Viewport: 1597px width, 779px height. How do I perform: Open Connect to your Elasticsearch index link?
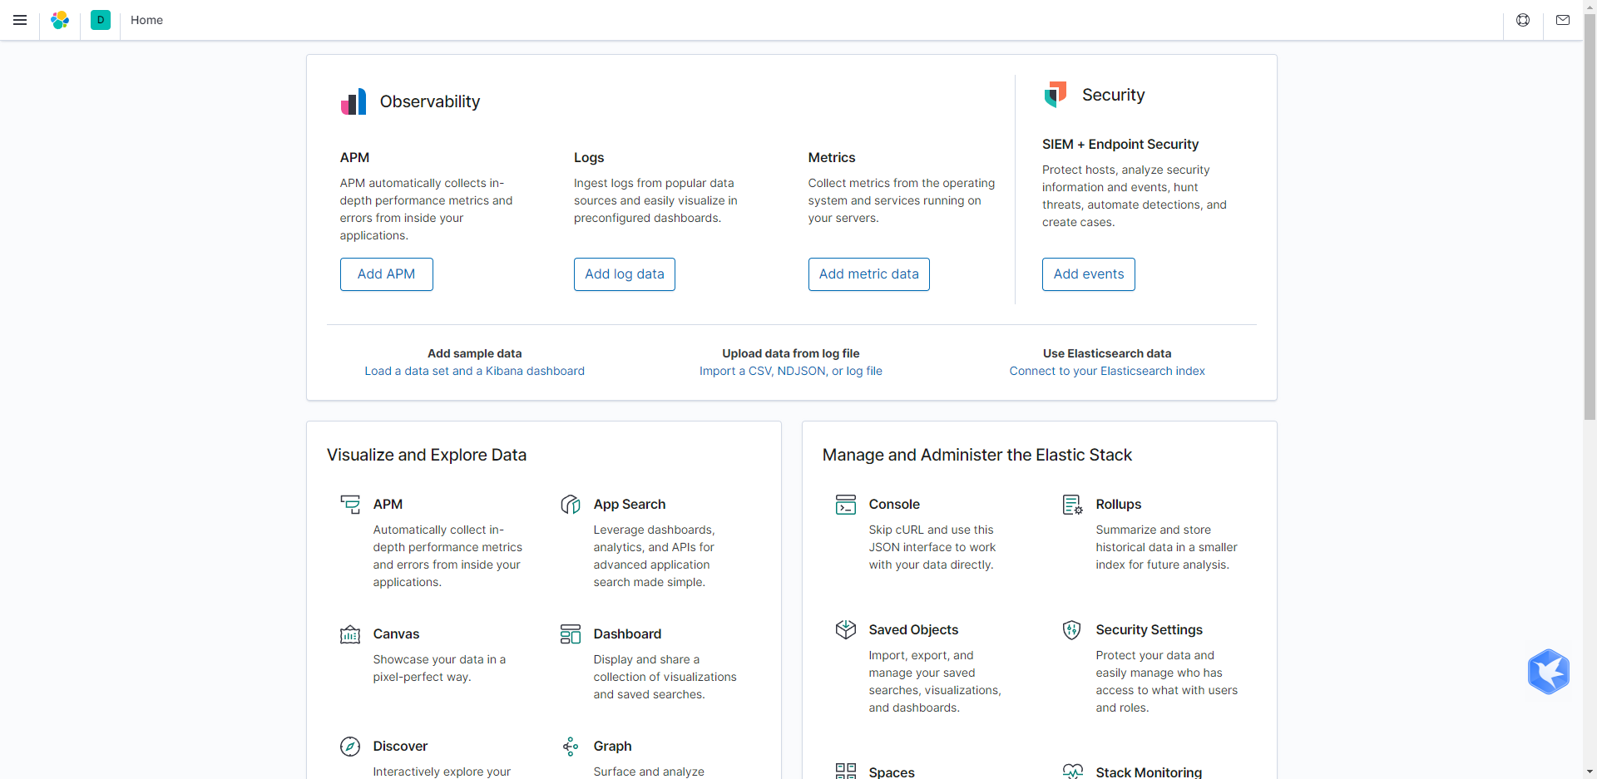1107,371
